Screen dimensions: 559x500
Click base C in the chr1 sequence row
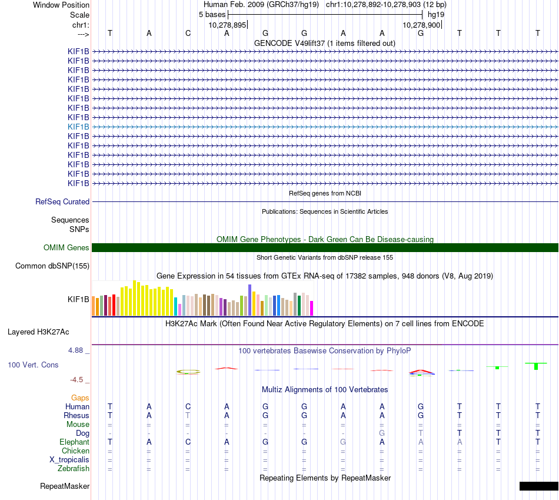[x=188, y=33]
